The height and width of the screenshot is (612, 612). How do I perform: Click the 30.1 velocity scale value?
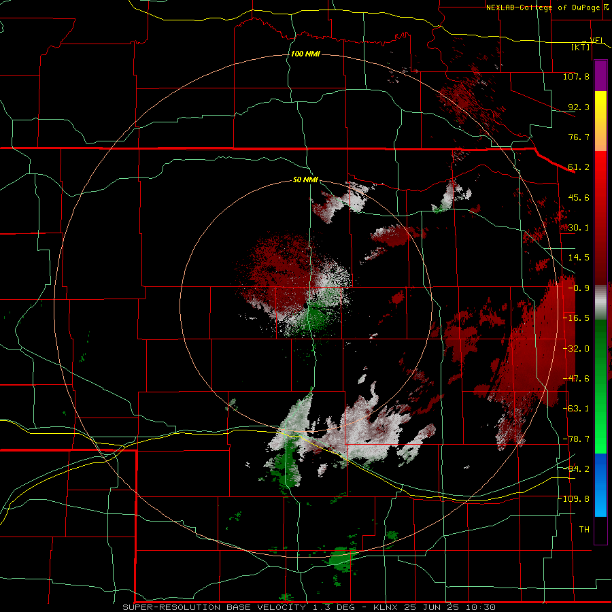579,228
